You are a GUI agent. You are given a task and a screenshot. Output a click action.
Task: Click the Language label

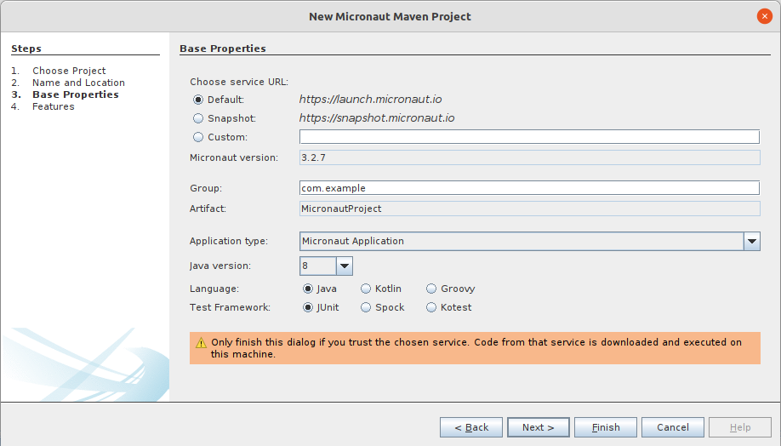coord(214,289)
